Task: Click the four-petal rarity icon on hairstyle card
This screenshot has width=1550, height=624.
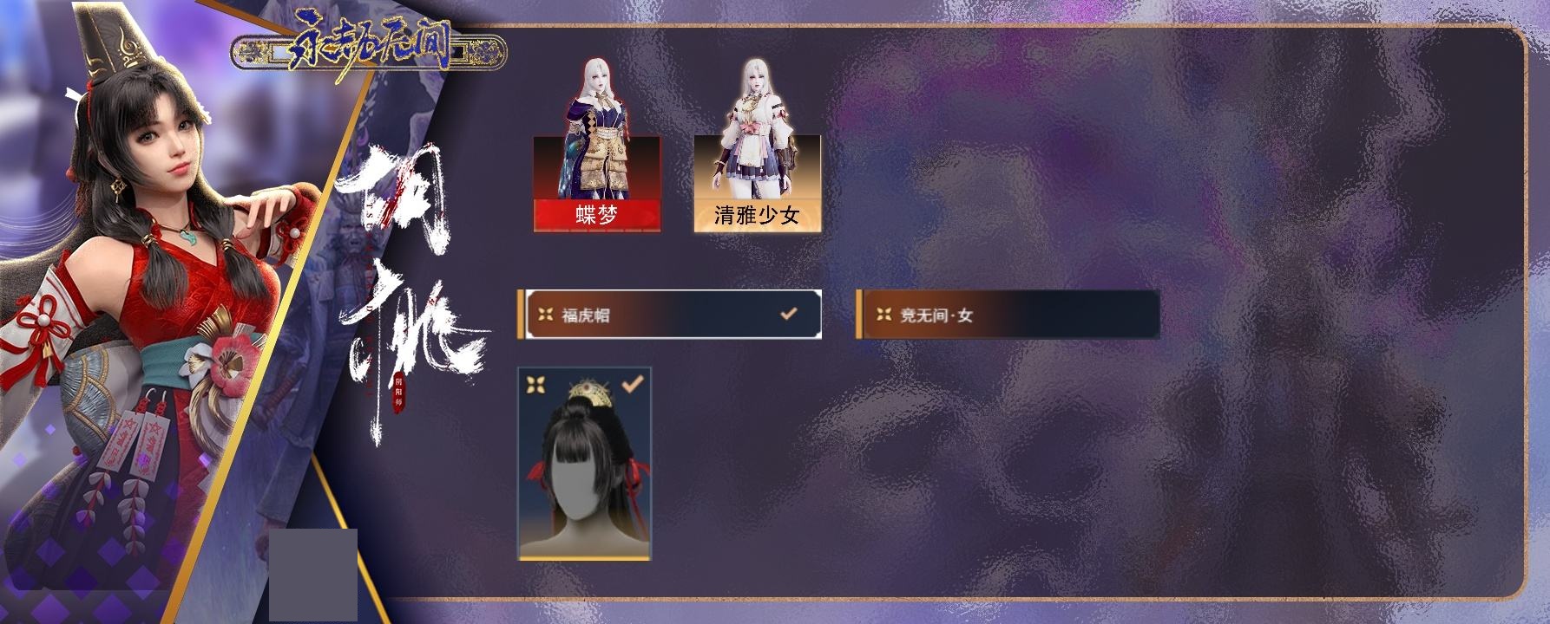Action: [535, 384]
